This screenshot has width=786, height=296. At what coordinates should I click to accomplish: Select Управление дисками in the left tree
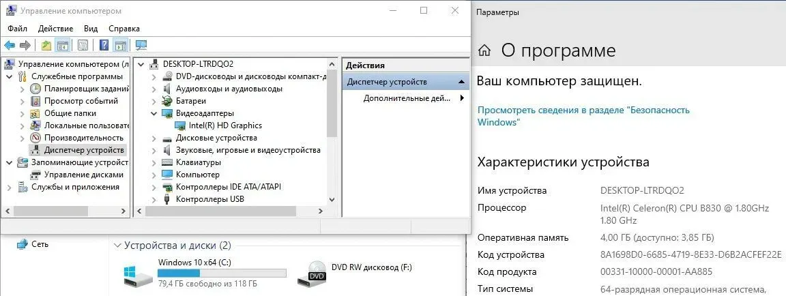tap(83, 175)
